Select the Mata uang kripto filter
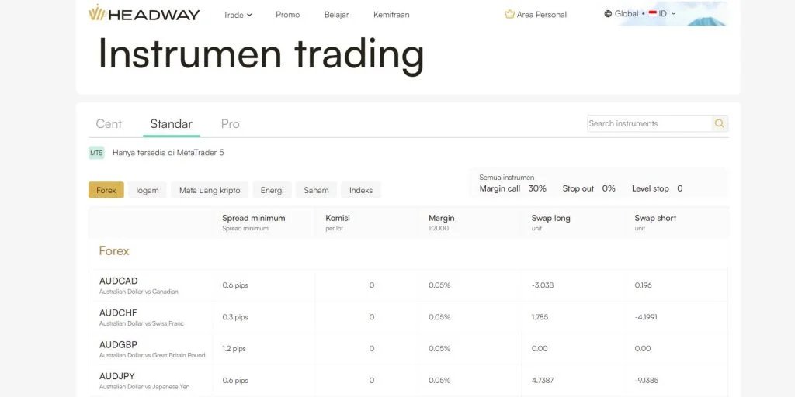 pyautogui.click(x=210, y=190)
